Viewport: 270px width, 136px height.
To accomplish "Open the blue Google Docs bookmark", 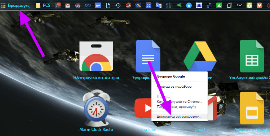I will 98,5.
